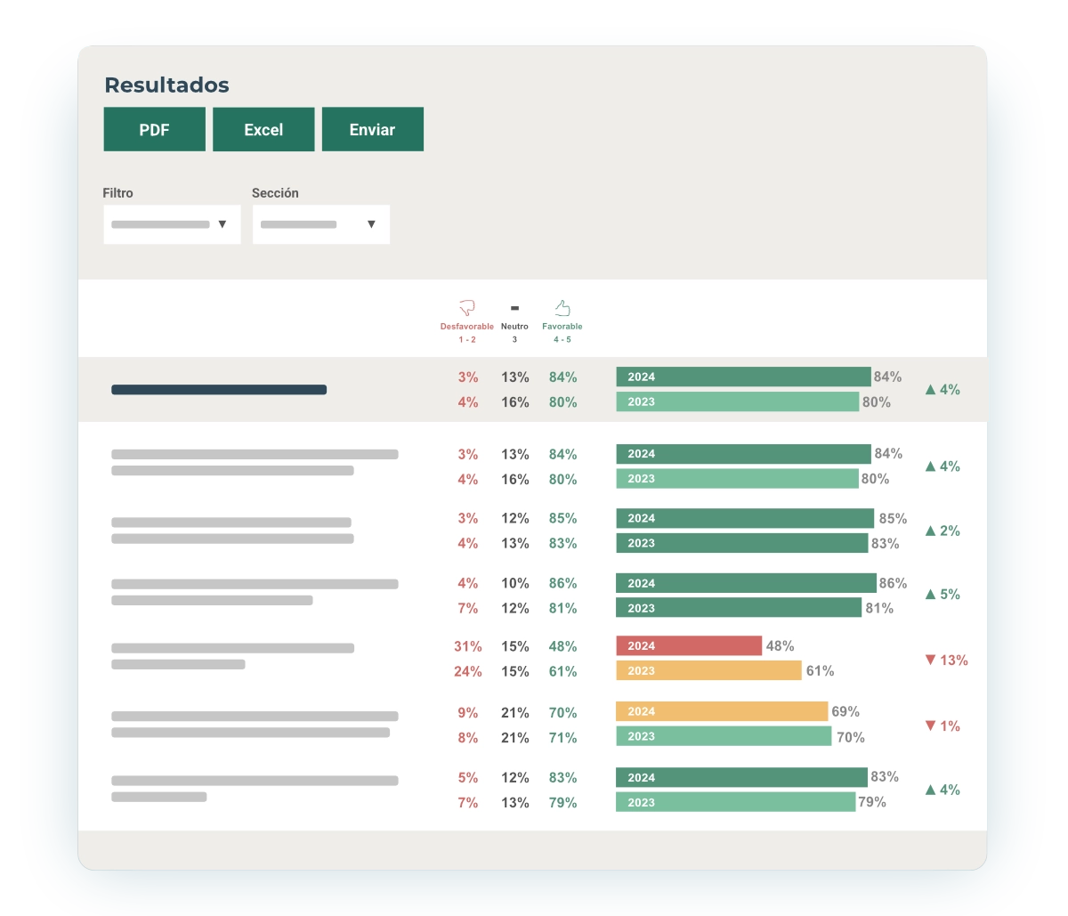
Task: Click the green up arrow 2% indicator
Action: [942, 531]
